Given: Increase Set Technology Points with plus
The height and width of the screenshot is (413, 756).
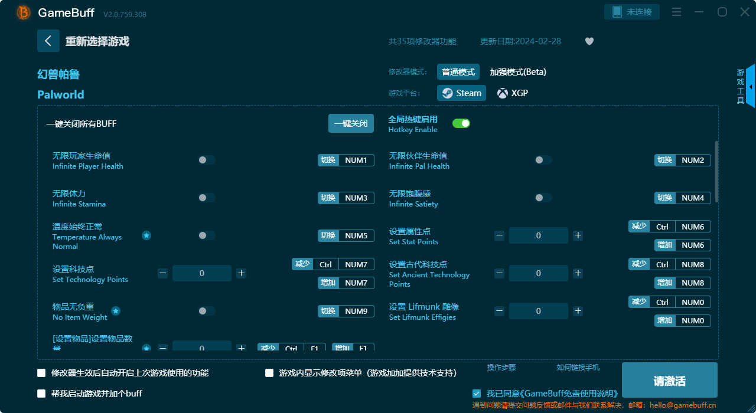Looking at the screenshot, I should pyautogui.click(x=241, y=273).
